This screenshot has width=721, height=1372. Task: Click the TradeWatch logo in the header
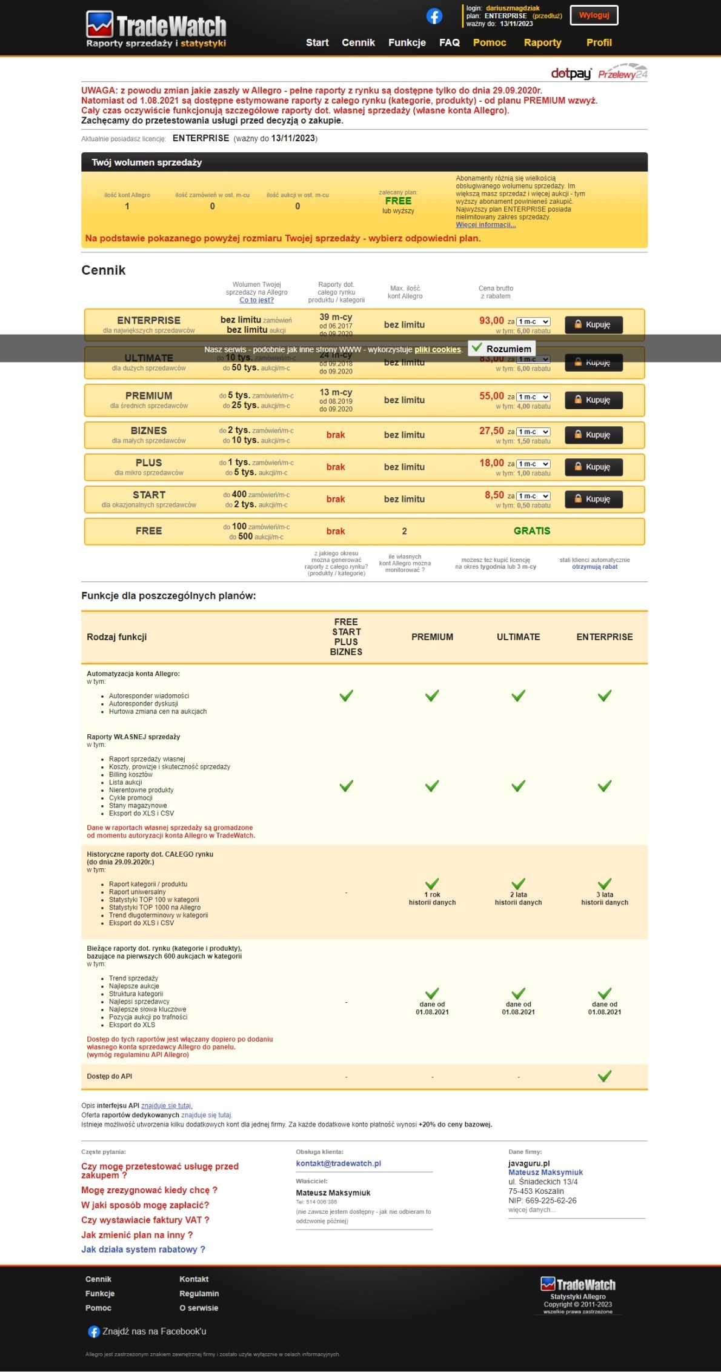point(156,29)
